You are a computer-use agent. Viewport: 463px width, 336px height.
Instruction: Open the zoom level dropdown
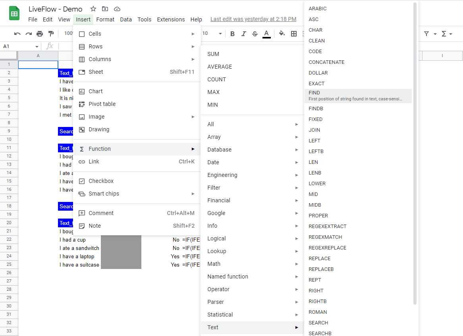click(69, 33)
